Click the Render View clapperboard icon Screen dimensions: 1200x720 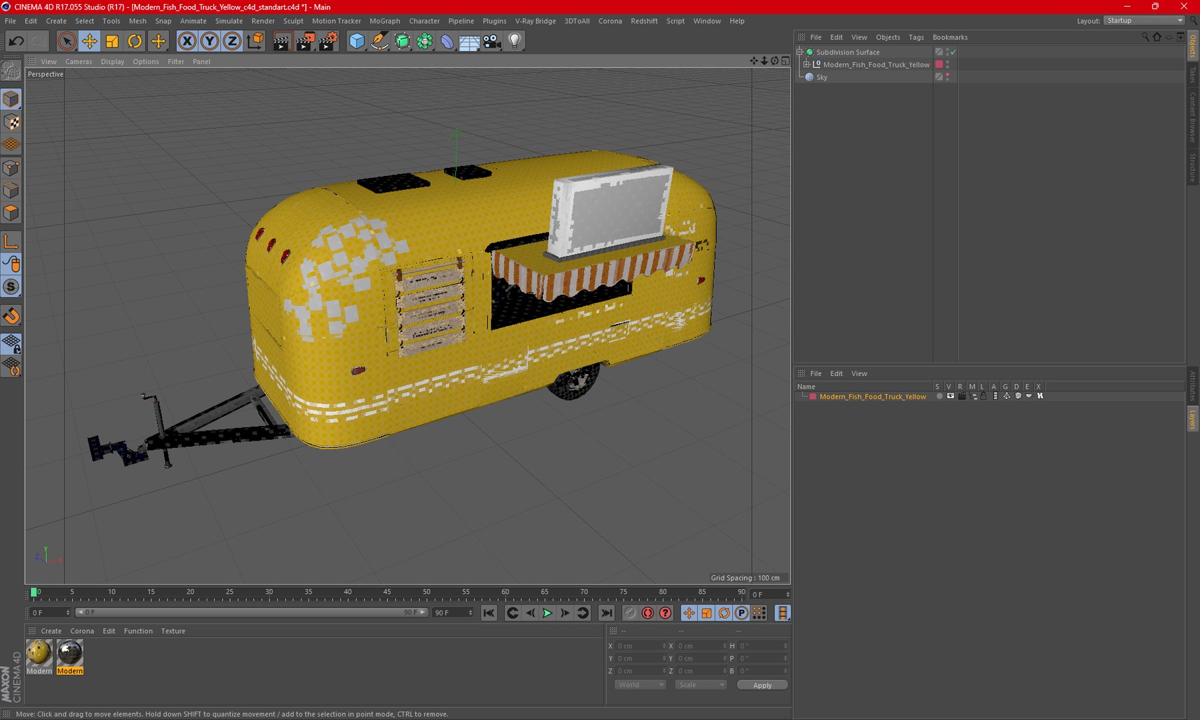(282, 41)
